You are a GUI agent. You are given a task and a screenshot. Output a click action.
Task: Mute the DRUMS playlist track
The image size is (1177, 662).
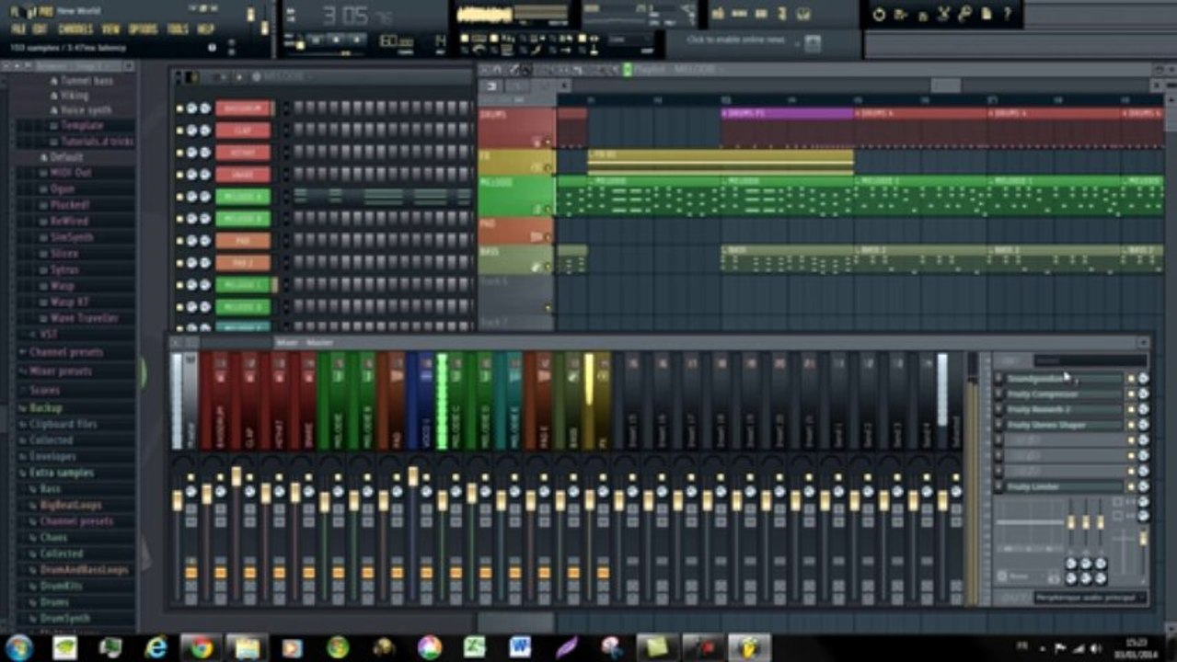tap(548, 142)
